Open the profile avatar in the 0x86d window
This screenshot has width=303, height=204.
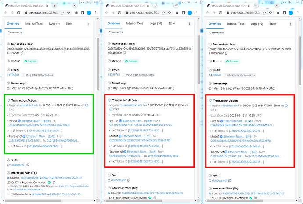pos(89,13)
